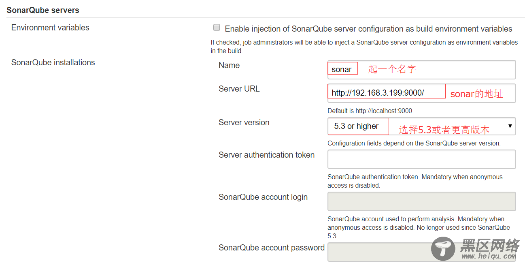The width and height of the screenshot is (525, 263).
Task: Click the SonarQube servers section heading
Action: pyautogui.click(x=43, y=10)
